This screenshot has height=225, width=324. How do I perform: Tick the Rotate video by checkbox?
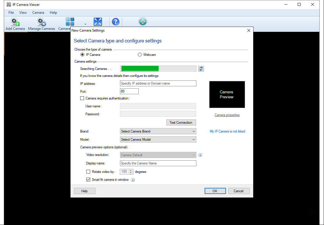coord(88,172)
